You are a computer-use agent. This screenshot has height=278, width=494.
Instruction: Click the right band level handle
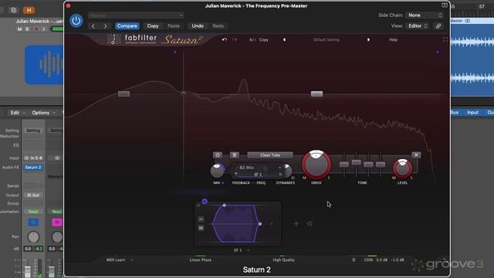316,94
